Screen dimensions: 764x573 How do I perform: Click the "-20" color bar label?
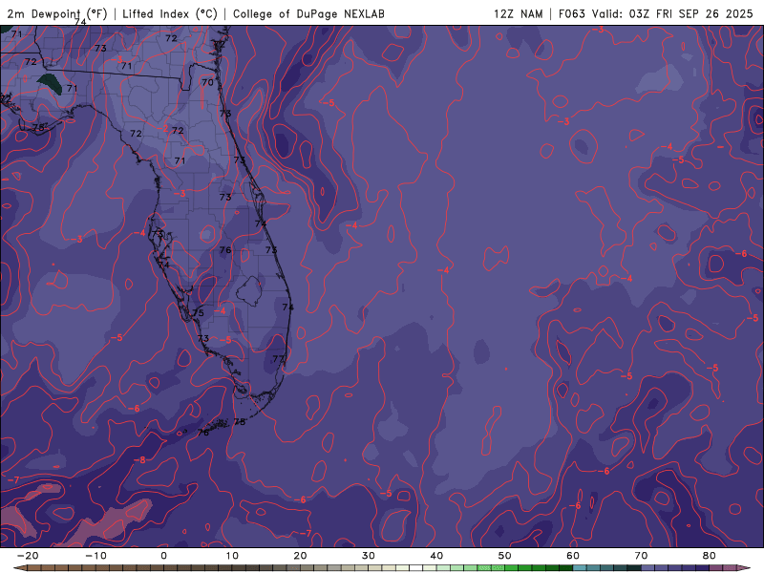click(28, 556)
